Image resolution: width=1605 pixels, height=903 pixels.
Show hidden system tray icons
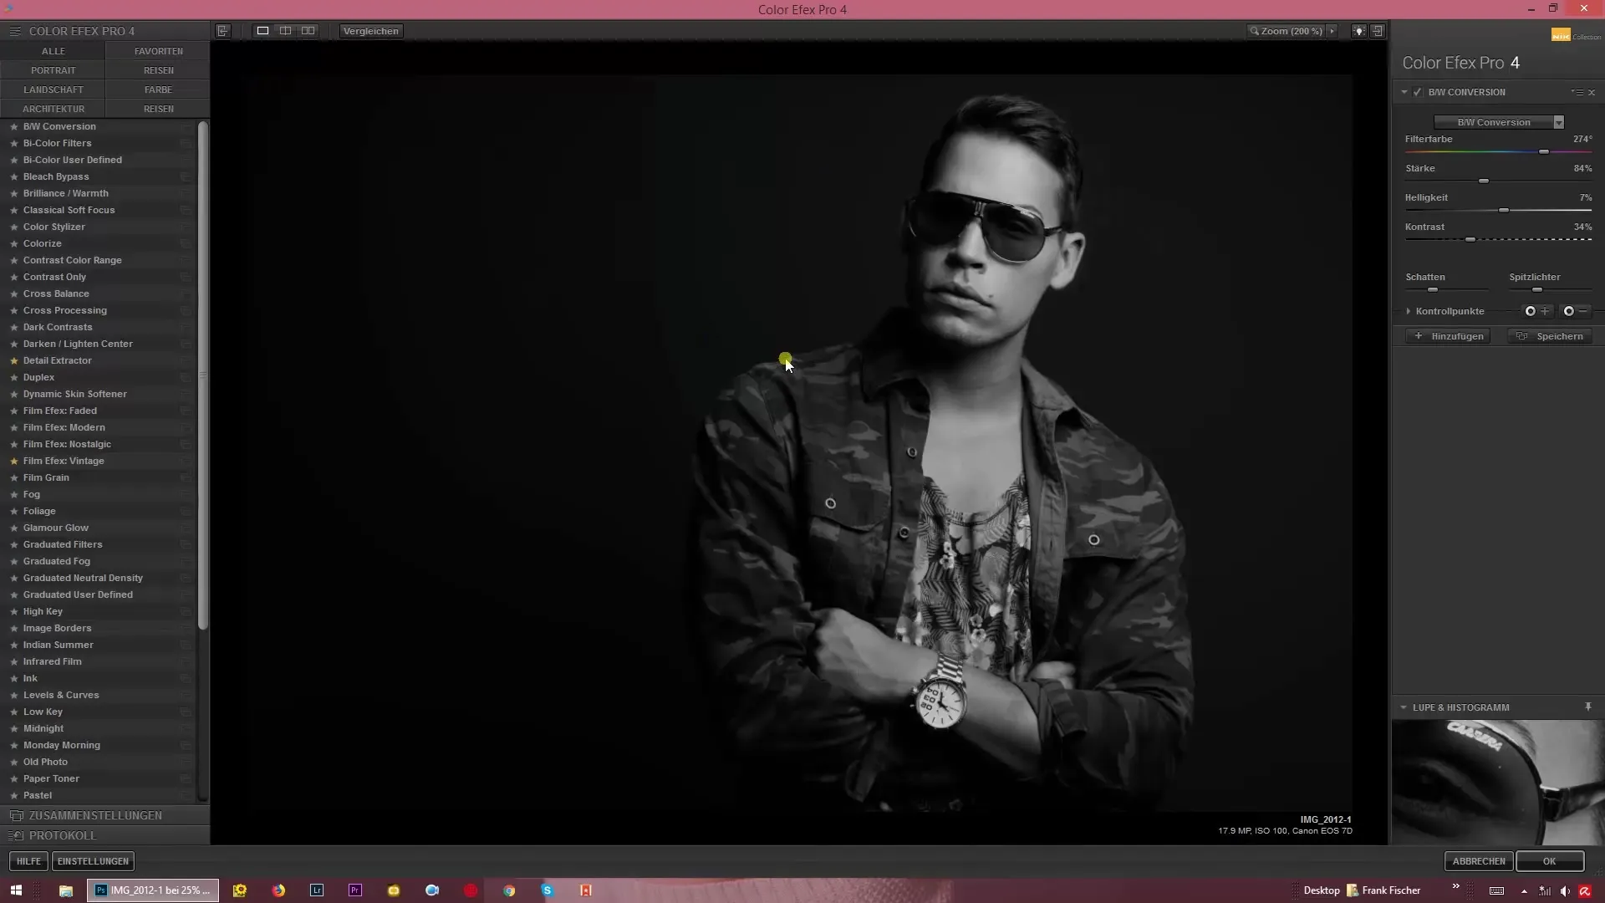pyautogui.click(x=1524, y=891)
